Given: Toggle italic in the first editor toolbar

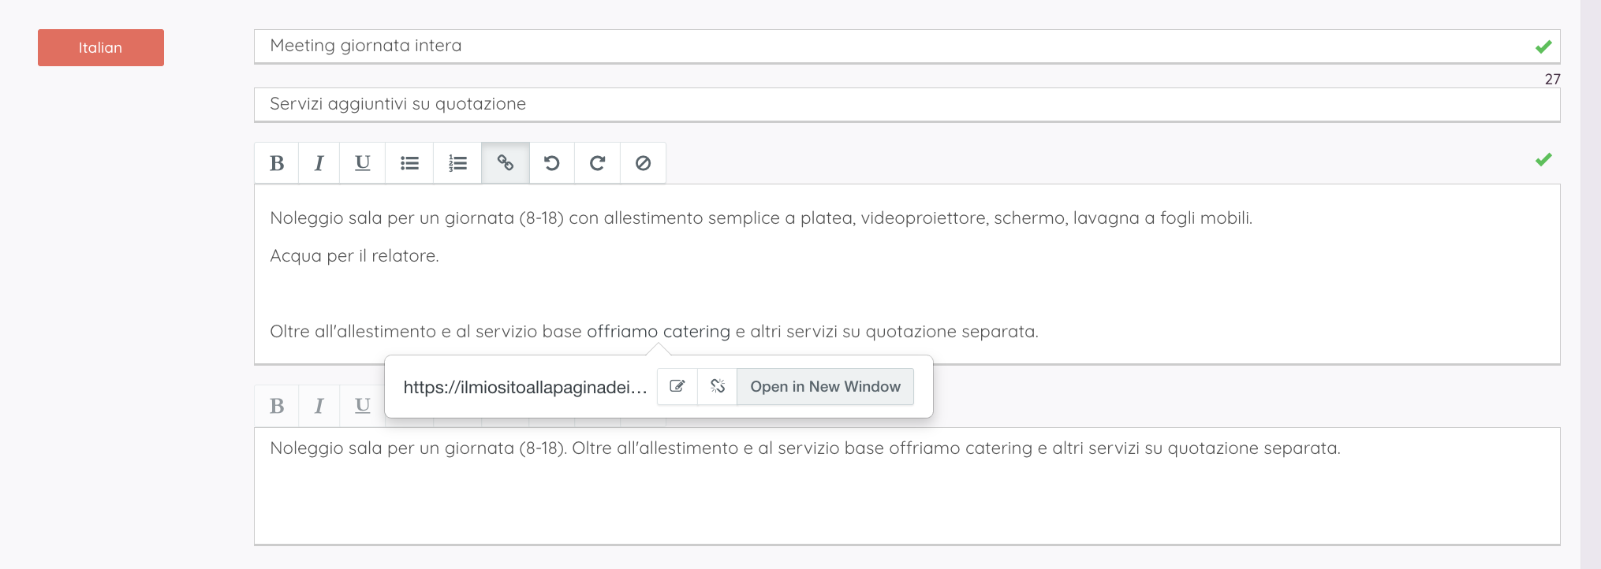Looking at the screenshot, I should point(319,163).
